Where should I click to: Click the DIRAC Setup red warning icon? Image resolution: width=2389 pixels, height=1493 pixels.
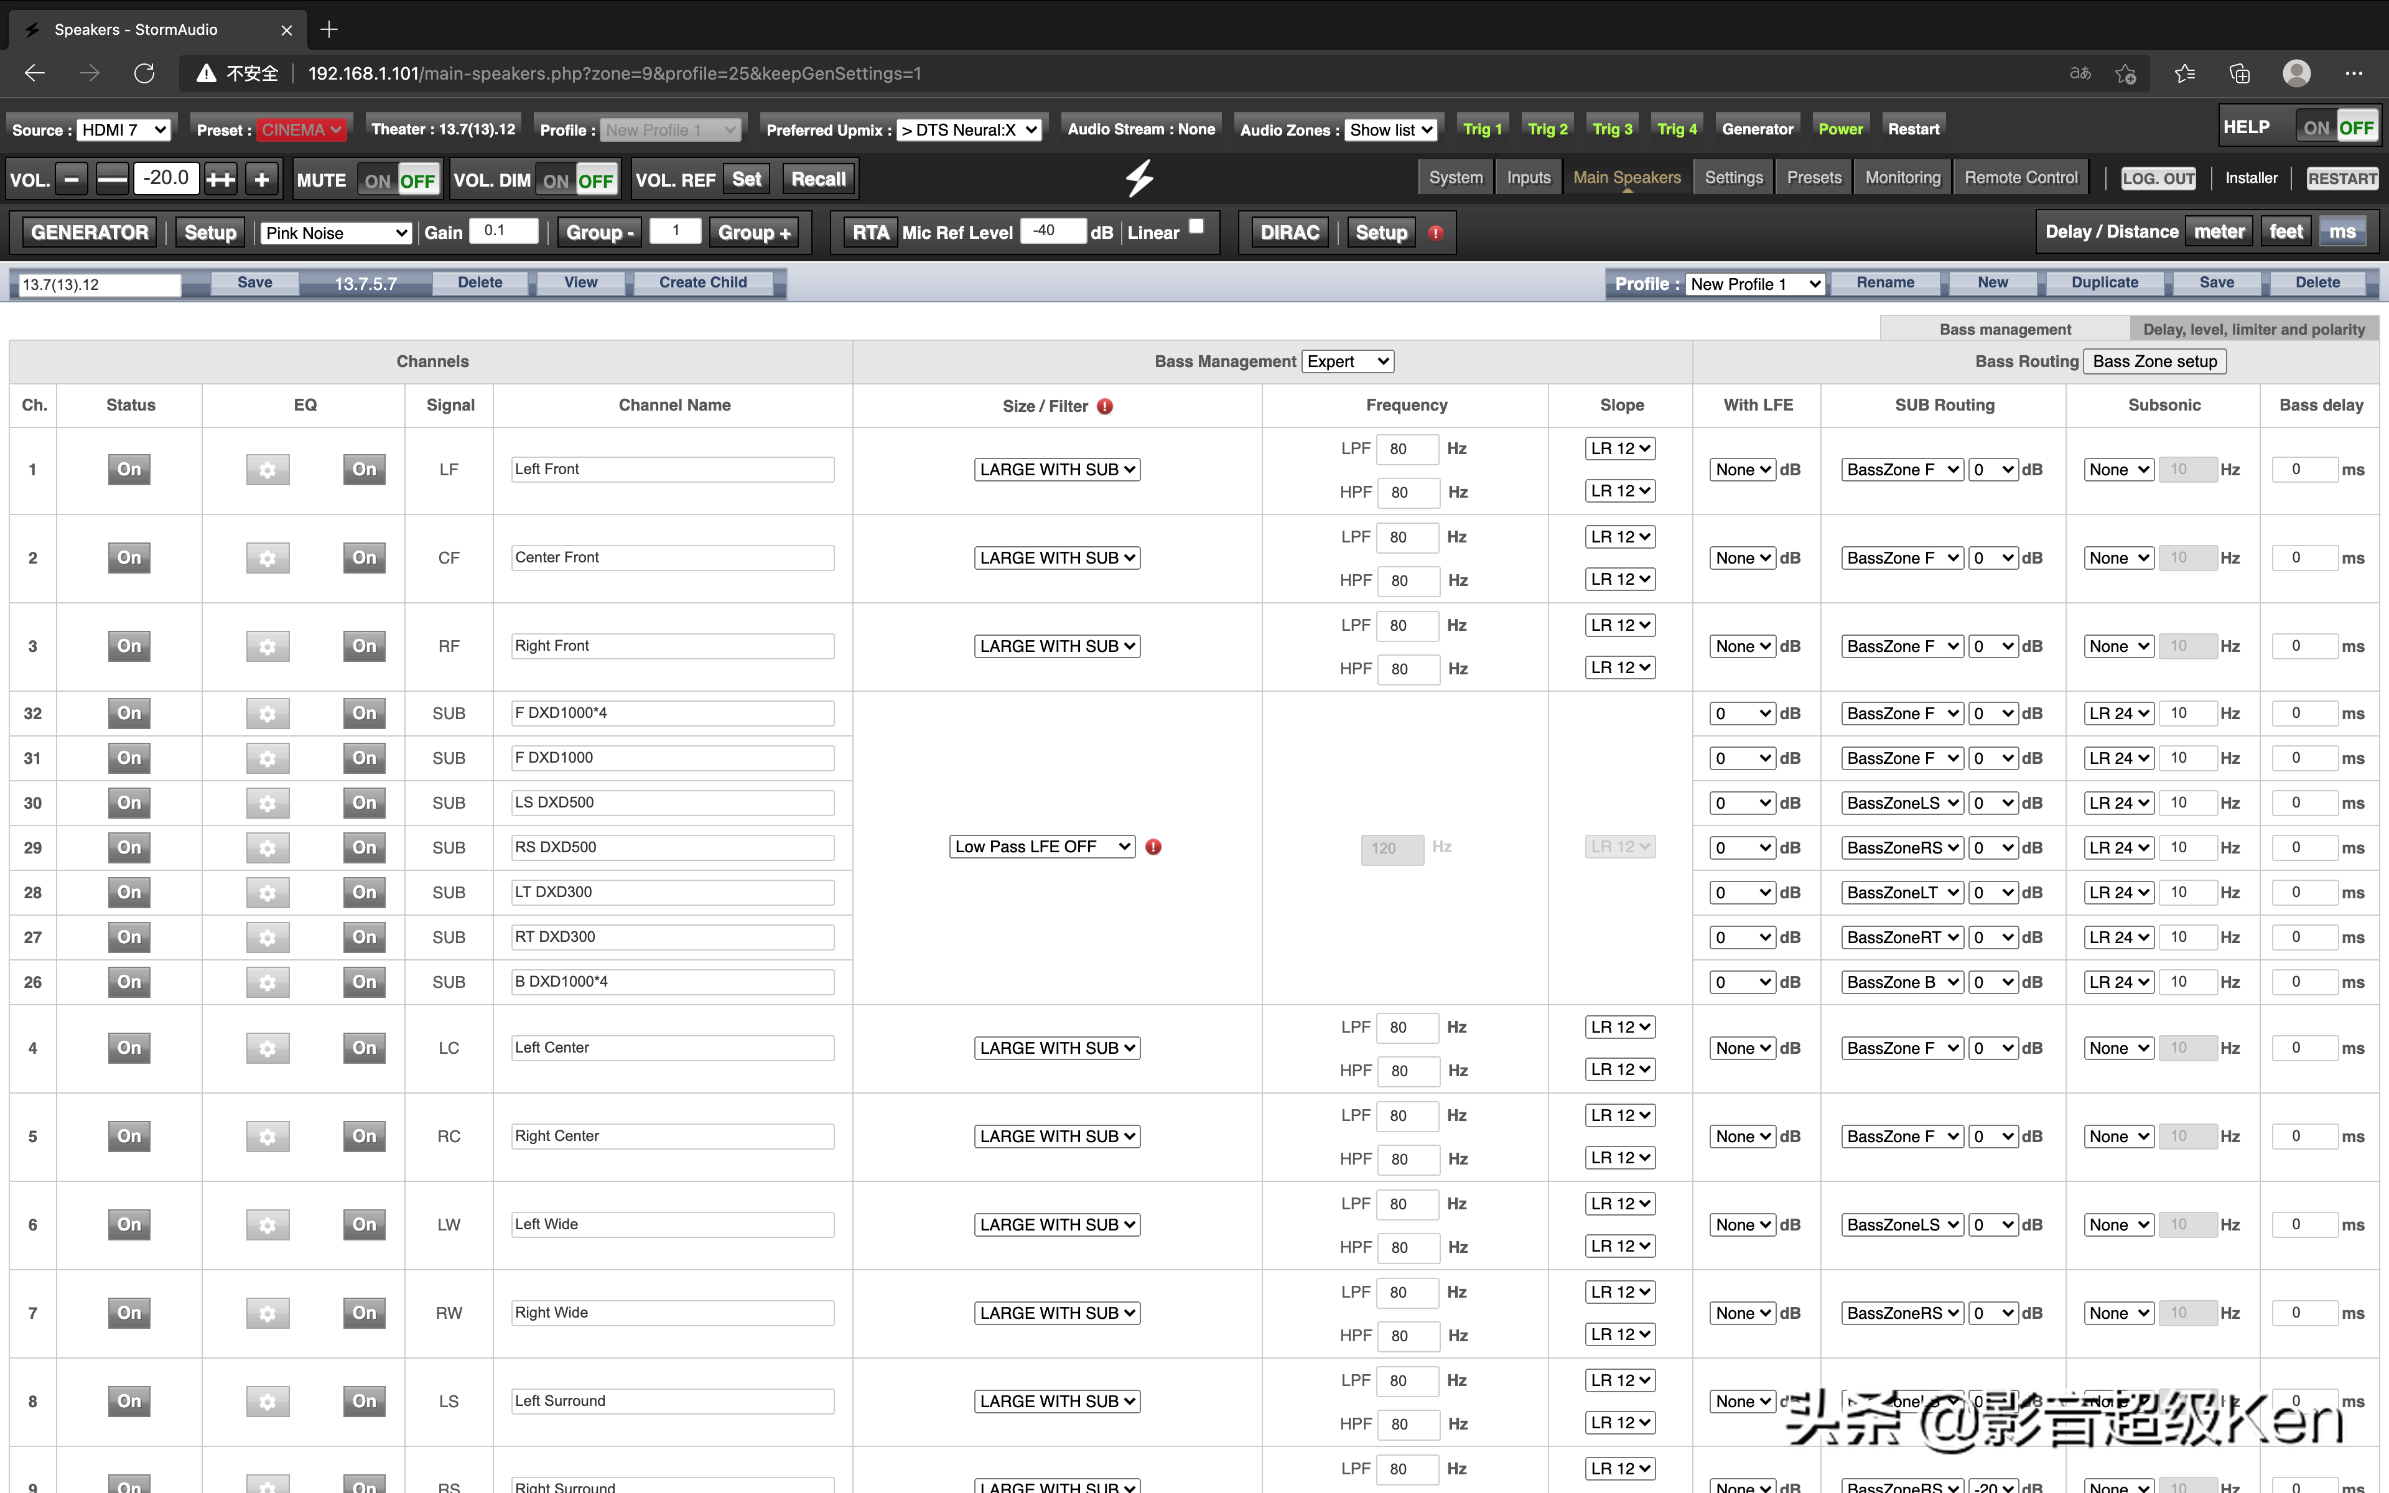(1435, 233)
